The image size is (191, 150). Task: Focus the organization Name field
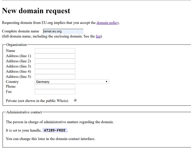tap(55, 51)
